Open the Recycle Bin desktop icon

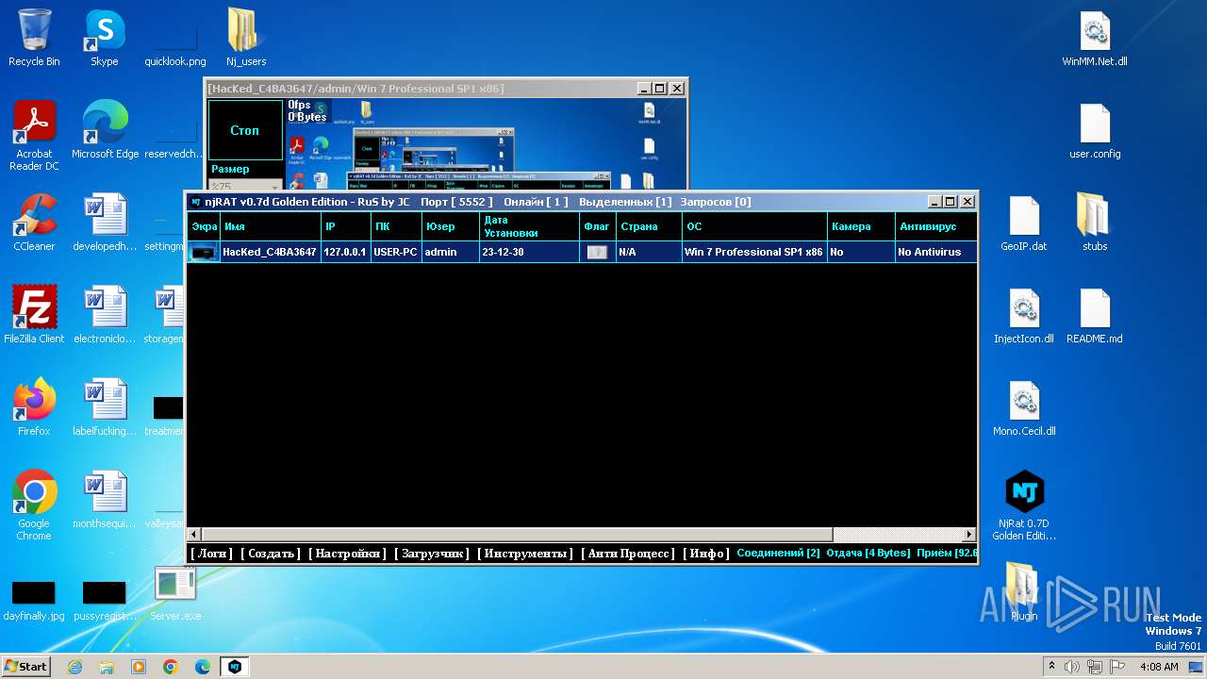[34, 38]
